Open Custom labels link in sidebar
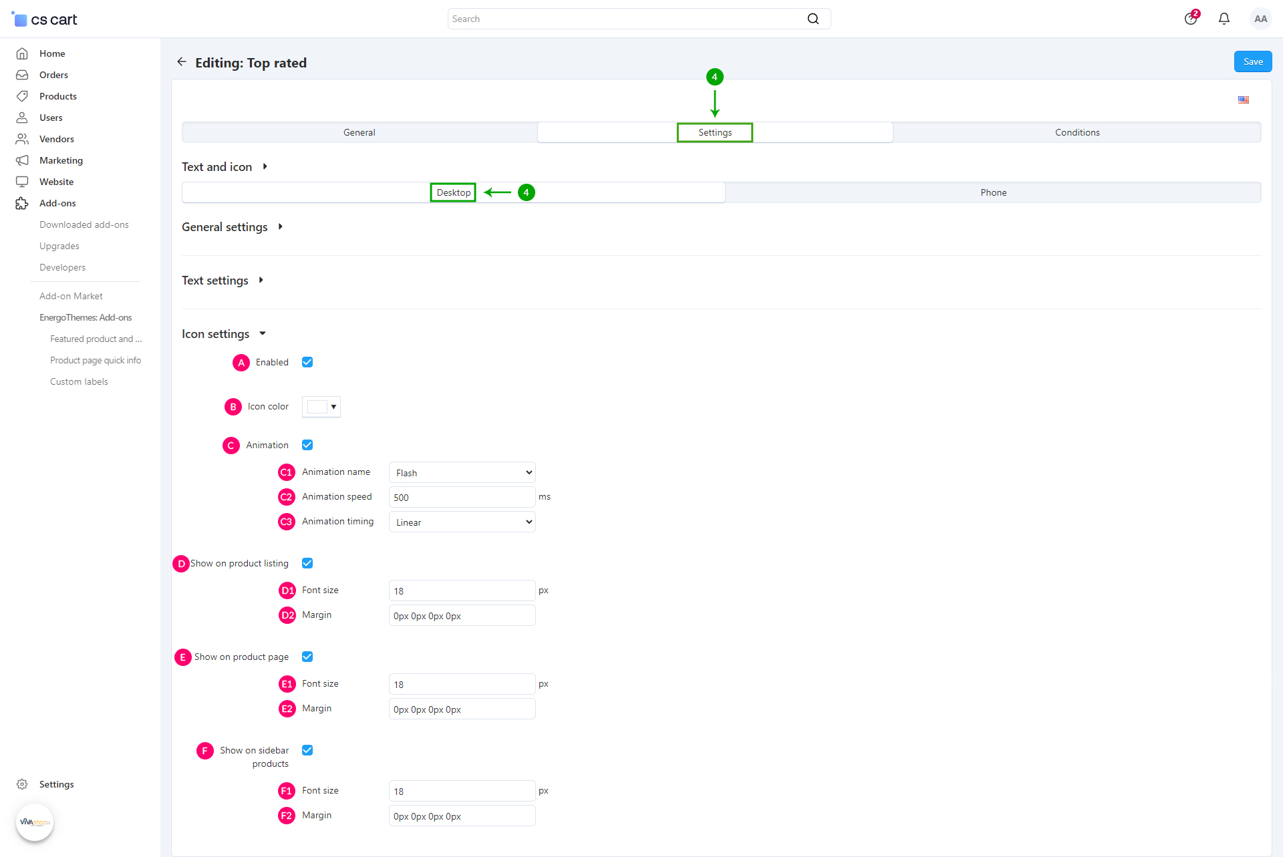The image size is (1283, 857). [79, 381]
